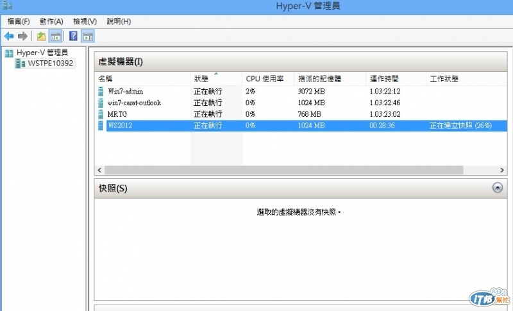Click the 768 MB memory cell
513x311 pixels.
click(x=309, y=114)
